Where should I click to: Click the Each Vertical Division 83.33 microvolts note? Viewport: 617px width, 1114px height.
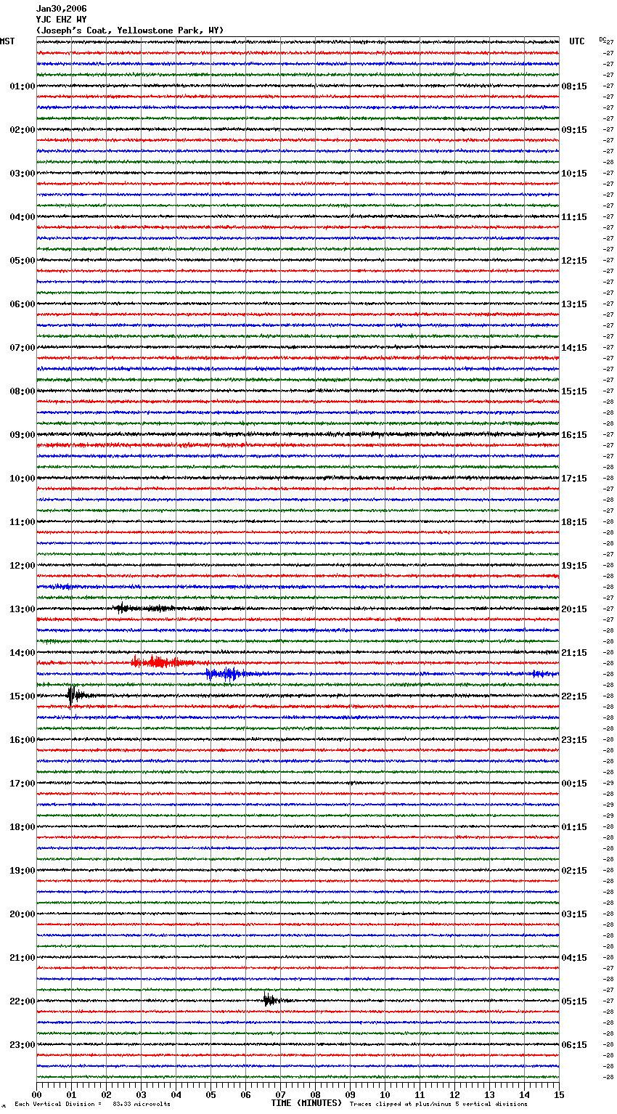(x=93, y=1105)
